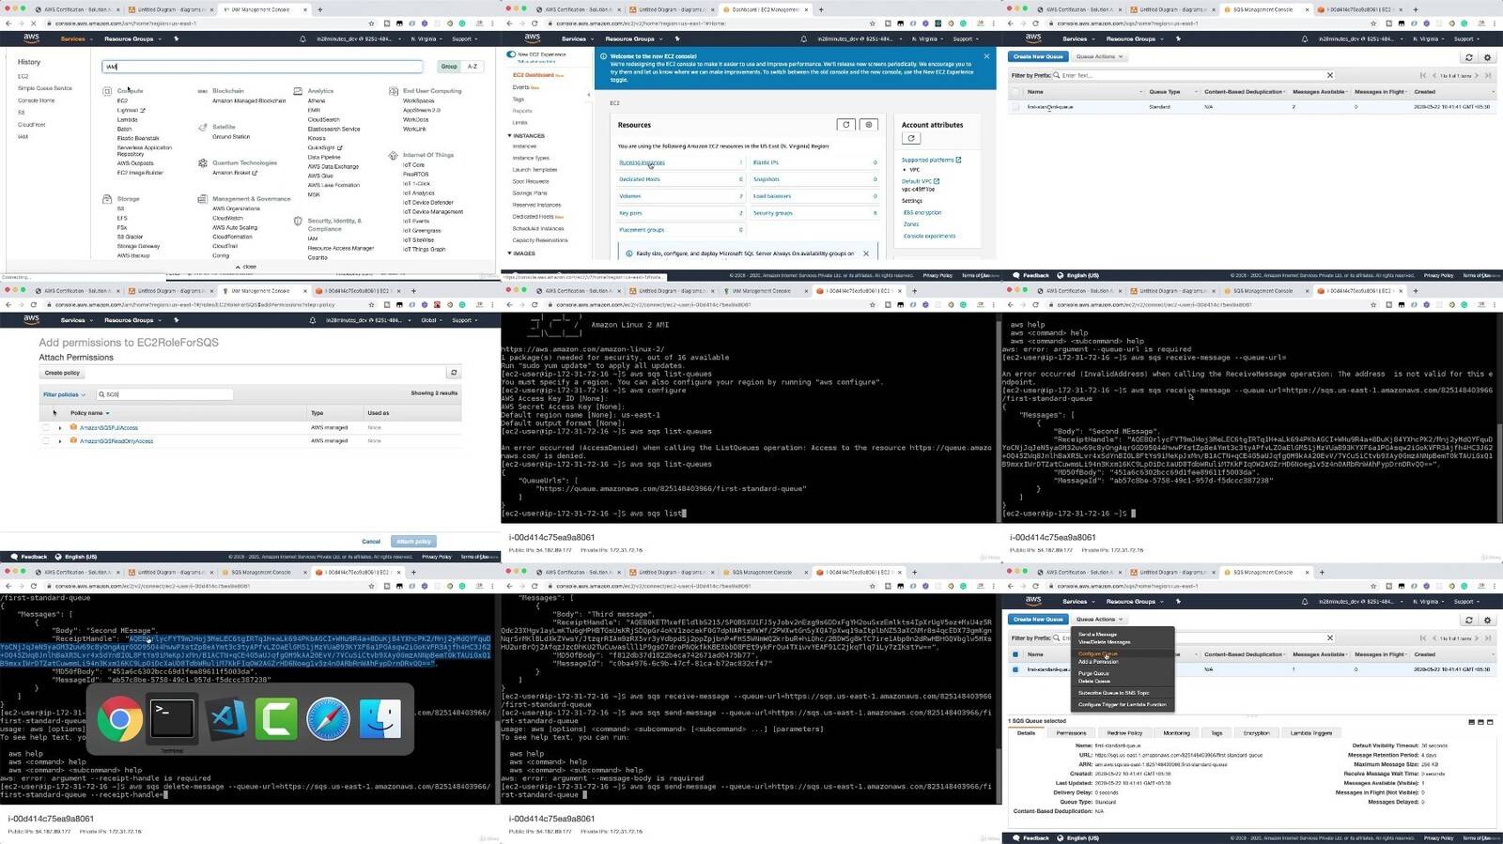This screenshot has height=844, width=1503.
Task: Refresh the SQS queue list without open menu
Action: click(1469, 57)
